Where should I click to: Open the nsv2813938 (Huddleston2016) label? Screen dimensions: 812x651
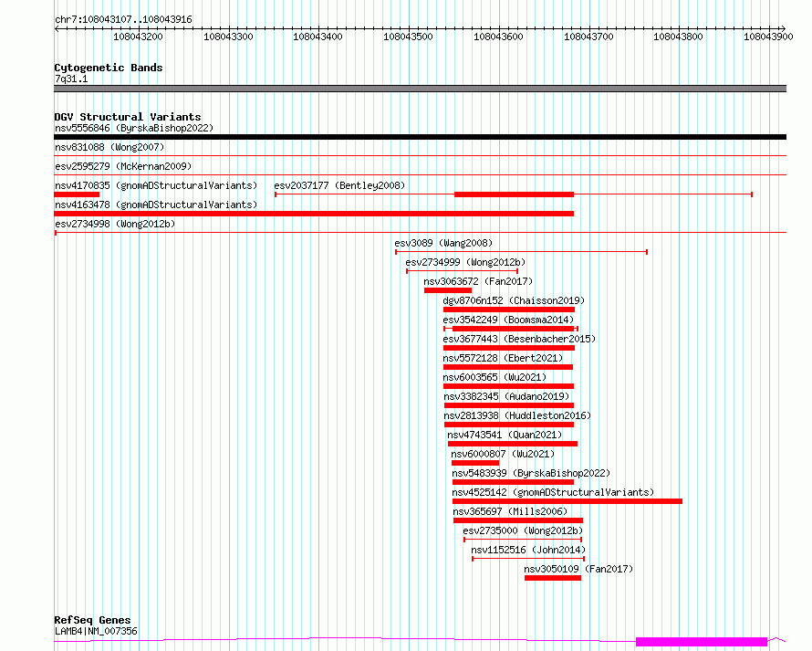coord(517,415)
